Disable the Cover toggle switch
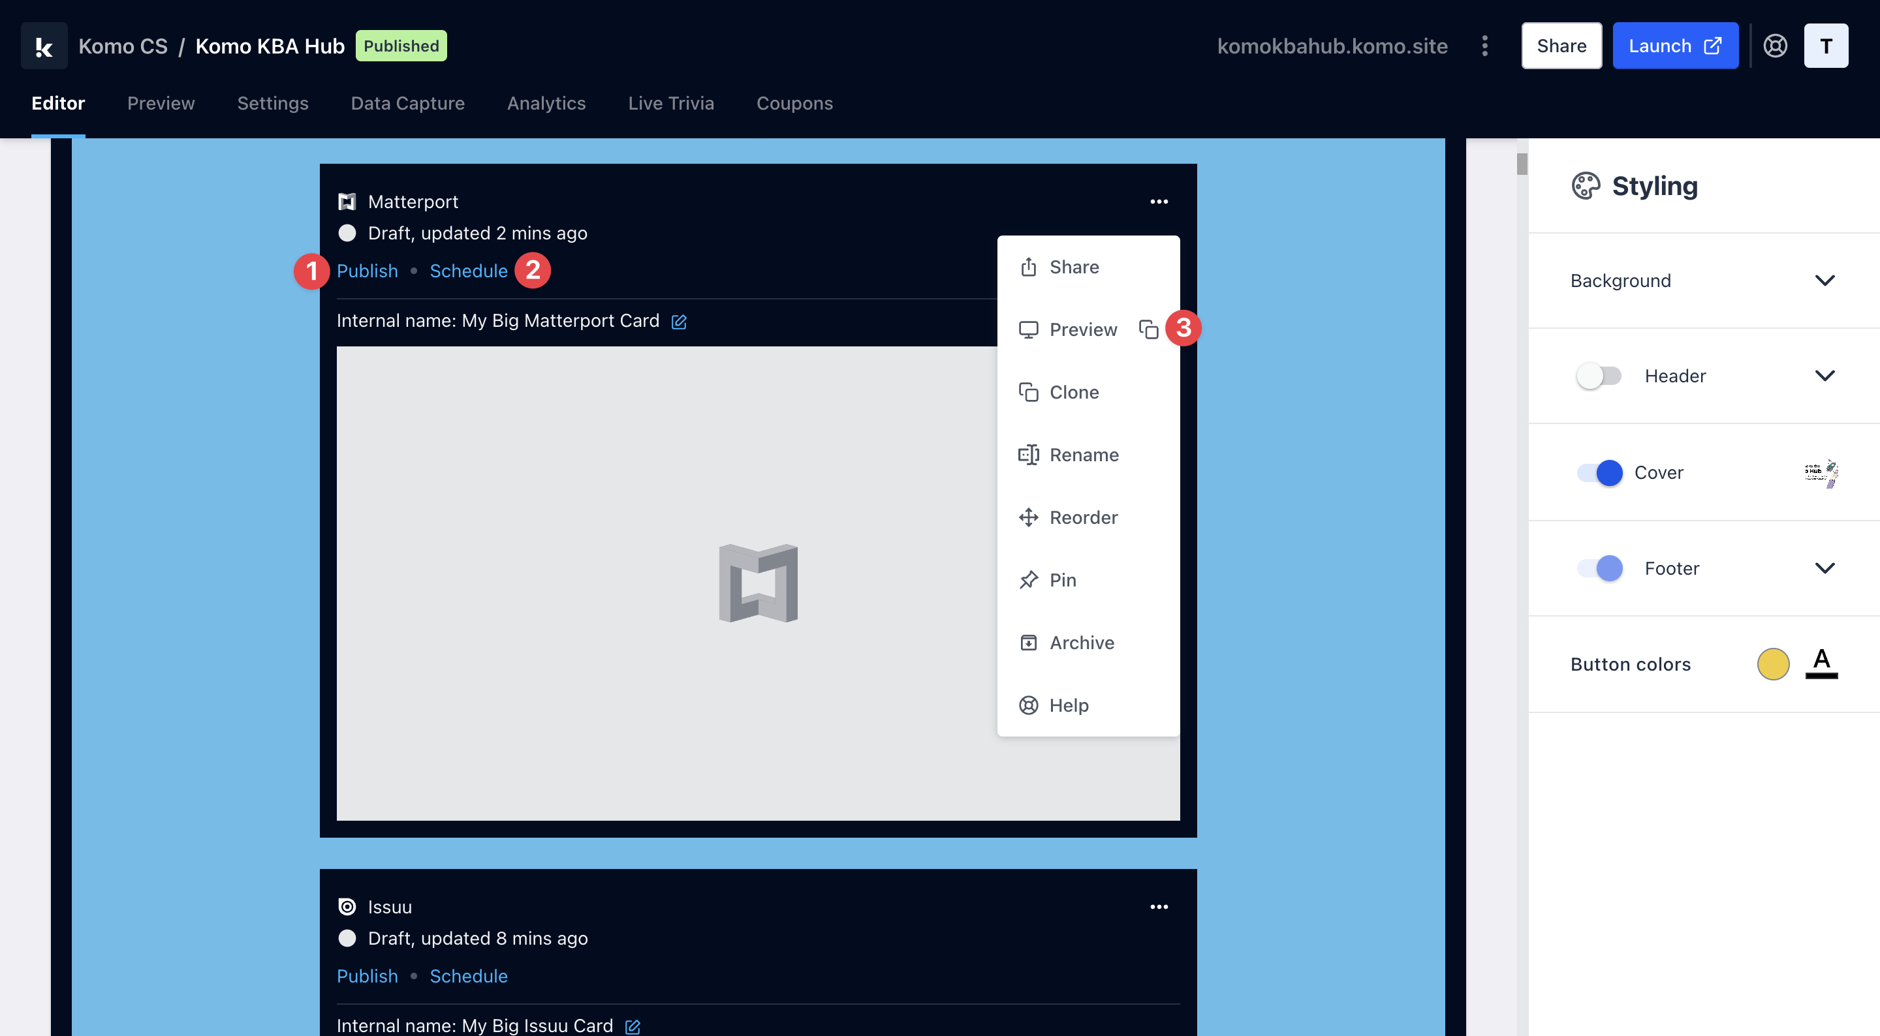Viewport: 1880px width, 1036px height. (x=1600, y=473)
